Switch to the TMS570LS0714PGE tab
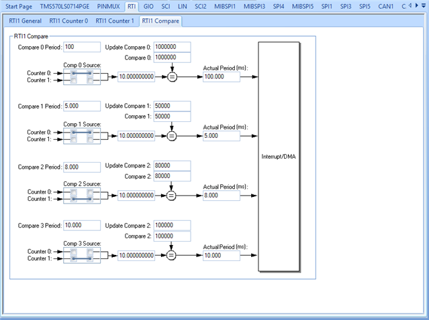This screenshot has height=320, width=429. click(64, 6)
